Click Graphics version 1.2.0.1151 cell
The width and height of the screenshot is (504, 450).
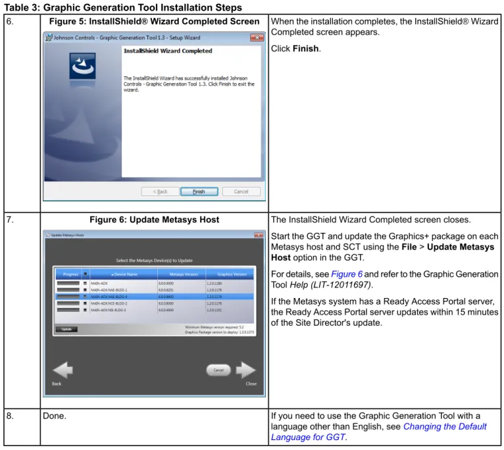coord(214,310)
